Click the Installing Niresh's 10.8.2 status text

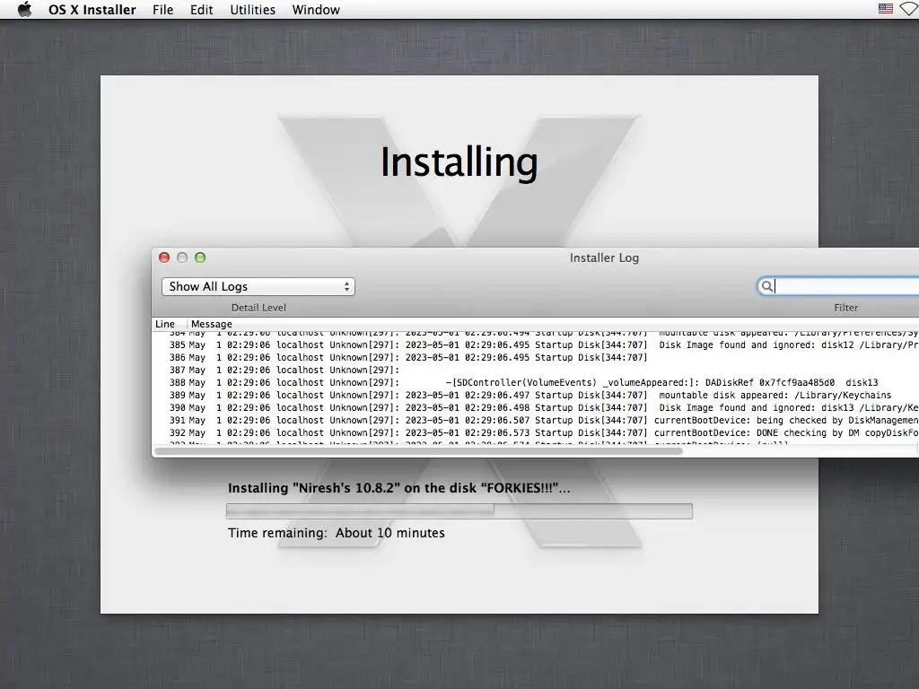pyautogui.click(x=398, y=488)
